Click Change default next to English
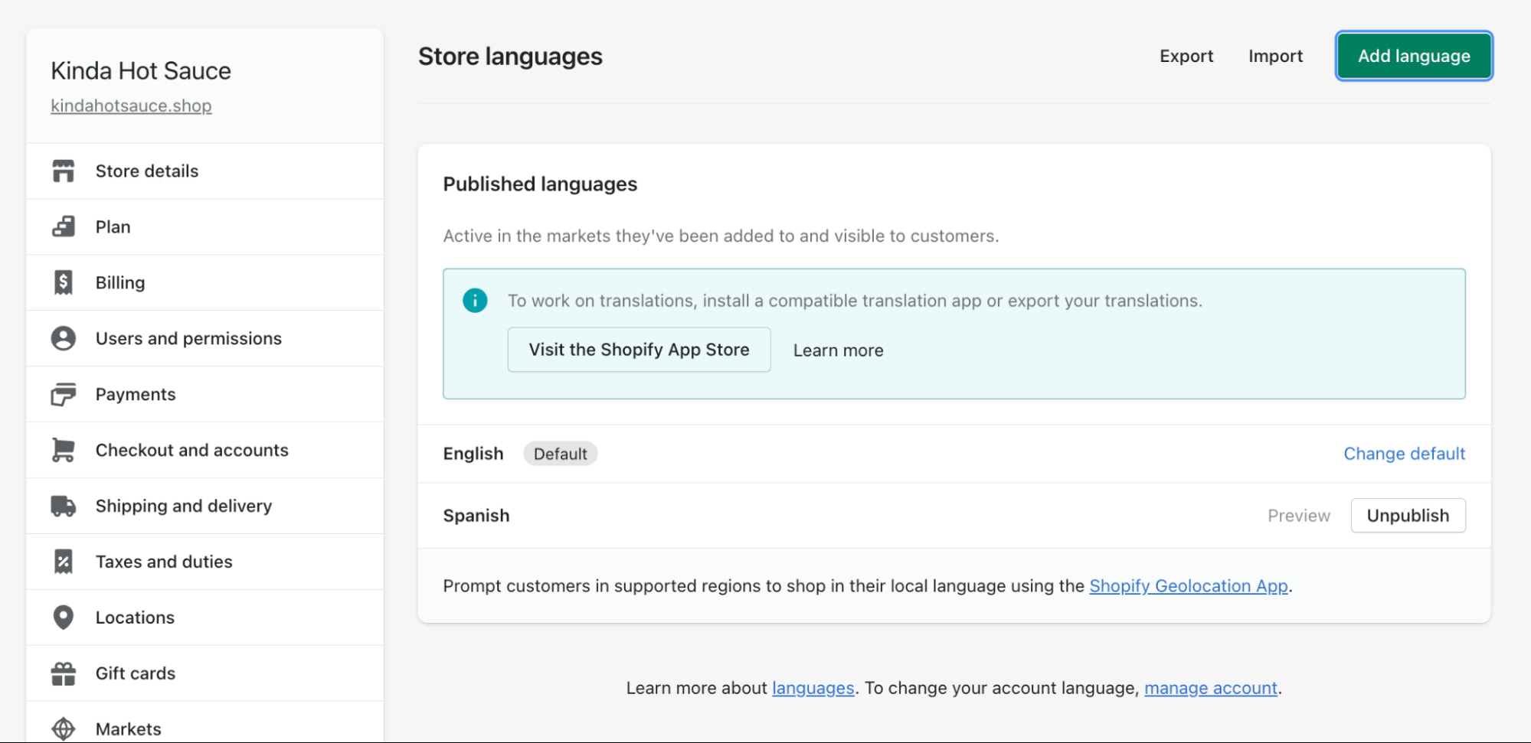This screenshot has height=743, width=1531. coord(1403,453)
